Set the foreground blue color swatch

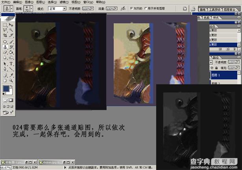(x=6, y=88)
